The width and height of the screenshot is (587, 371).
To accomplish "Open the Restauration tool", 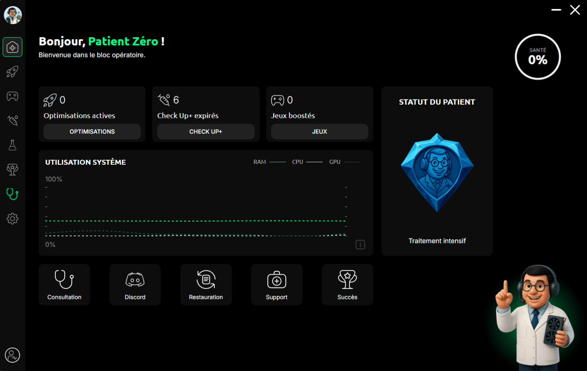I will (x=206, y=284).
